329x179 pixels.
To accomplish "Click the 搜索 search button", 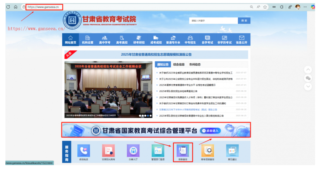I will tap(243, 20).
